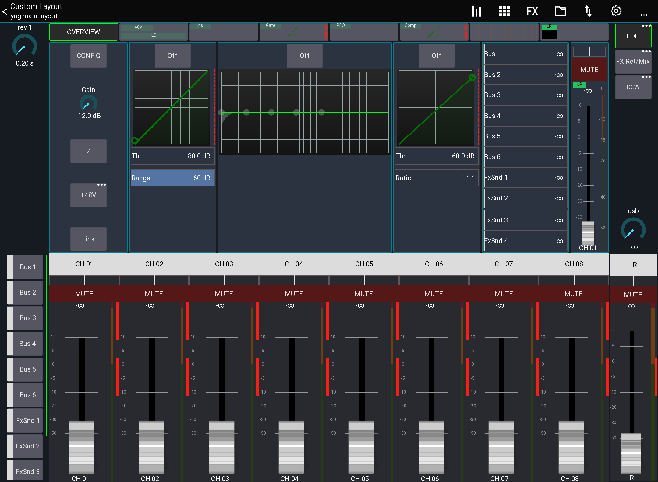Screen dimensions: 658x482
Task: Open the channel grid overview icon
Action: pos(504,11)
